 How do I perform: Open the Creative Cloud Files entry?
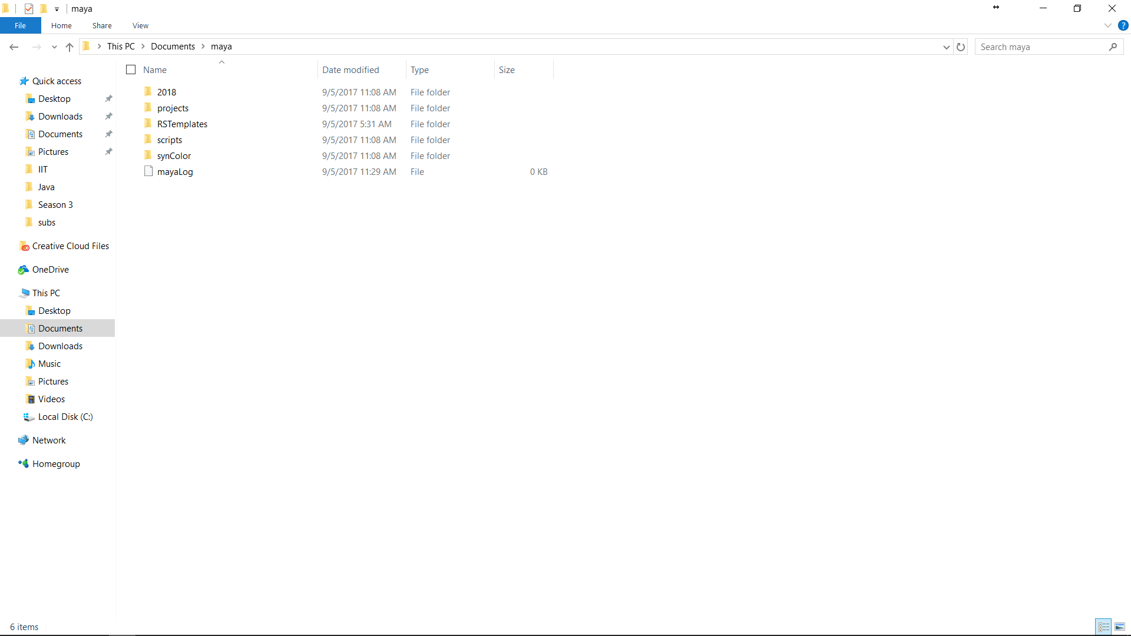[70, 246]
